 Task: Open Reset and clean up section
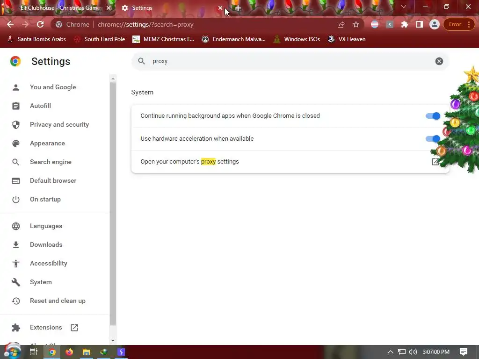point(58,301)
